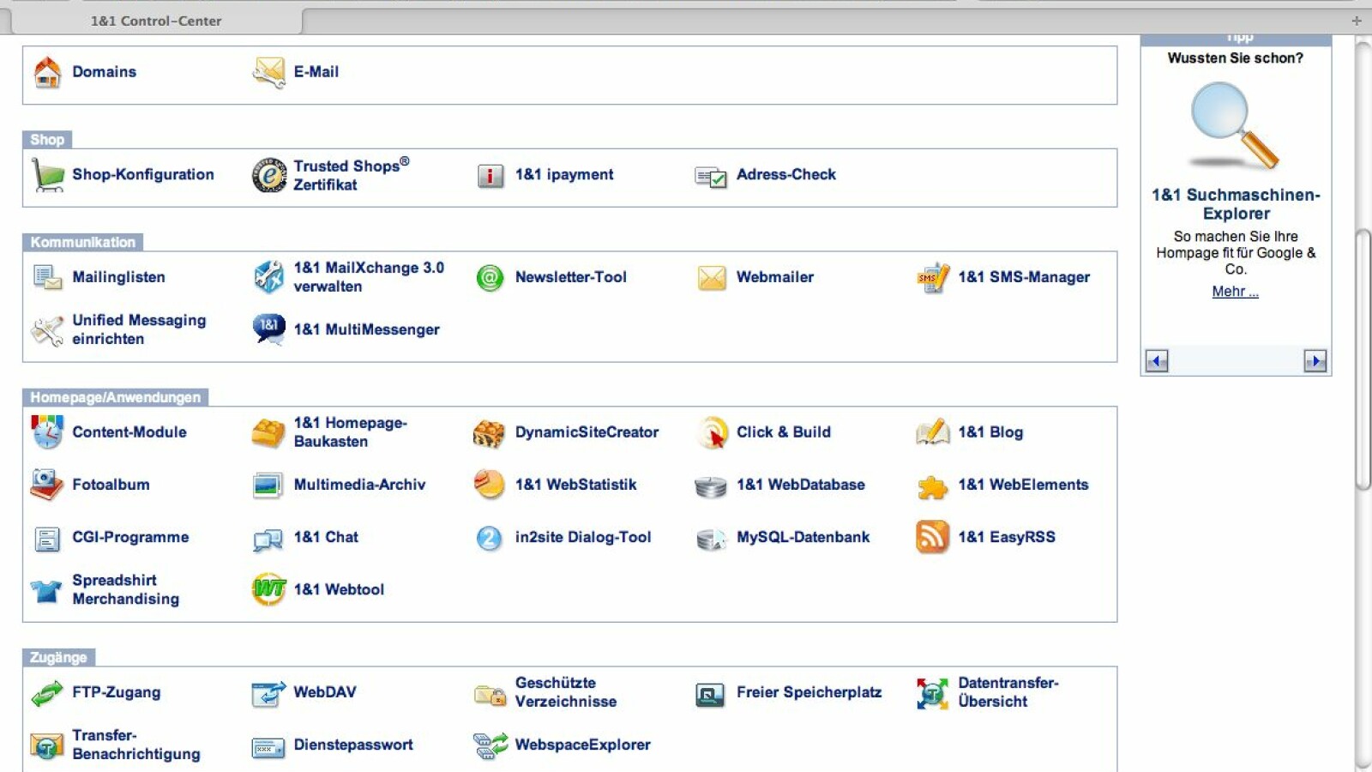
Task: Open the 1&1 SMS-Manager icon
Action: (932, 278)
